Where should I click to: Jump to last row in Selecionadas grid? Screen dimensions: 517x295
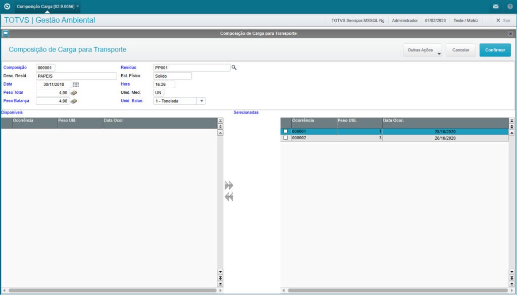click(x=512, y=284)
